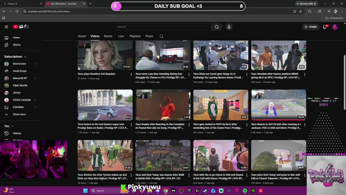This screenshot has height=195, width=346.
Task: Open All Bookmarks folder
Action: [x=334, y=18]
